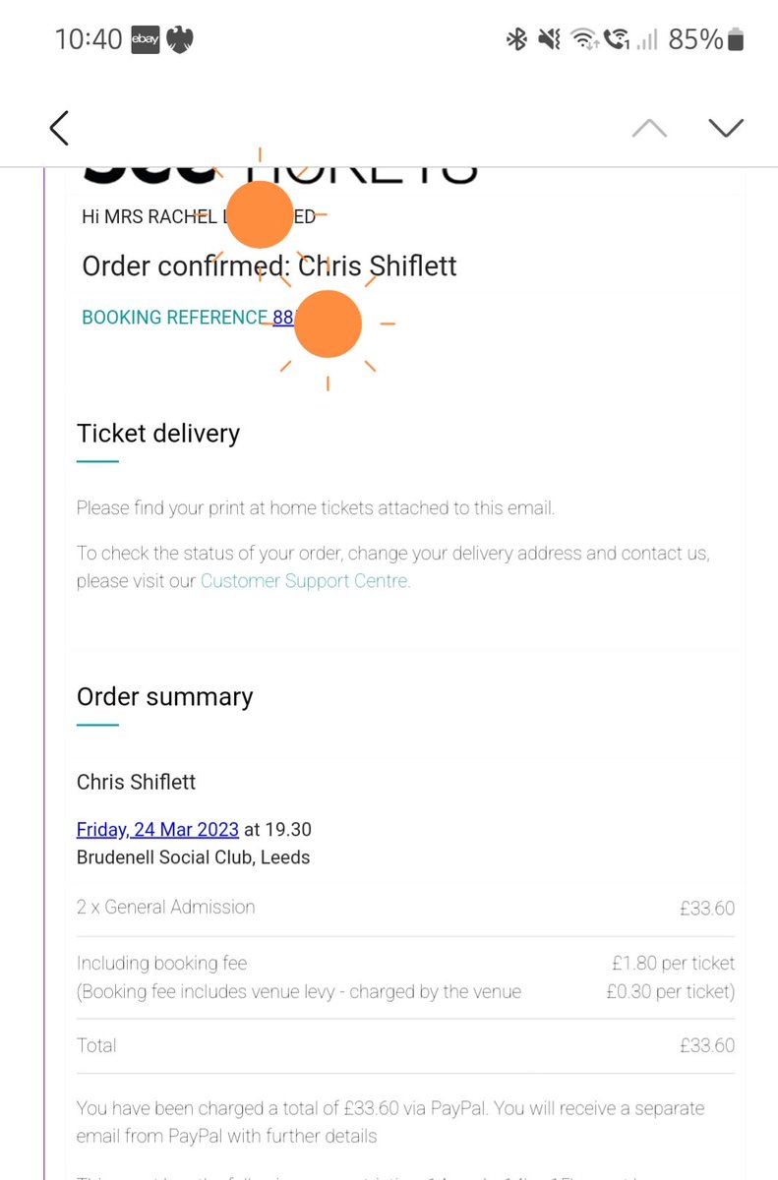Go to previous email with up chevron
778x1180 pixels.
[649, 128]
